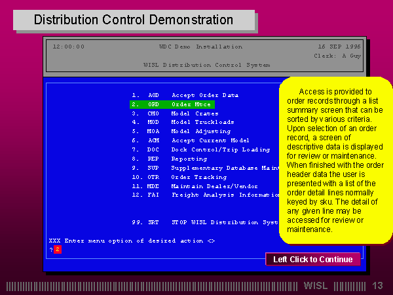Select menu option 8 Reporting
The image size is (393, 295).
tap(189, 159)
